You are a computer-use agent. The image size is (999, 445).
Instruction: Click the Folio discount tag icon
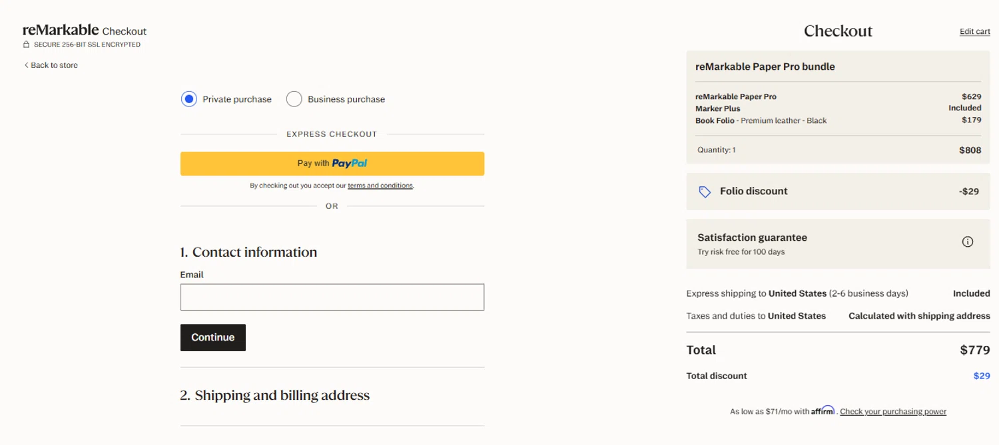click(705, 192)
